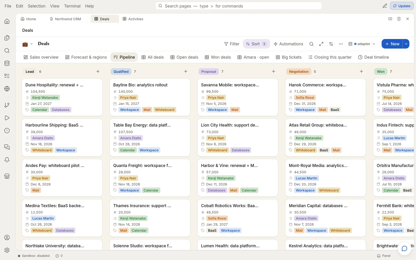Open the globe icon in sidebar
416x260 pixels.
click(7, 89)
